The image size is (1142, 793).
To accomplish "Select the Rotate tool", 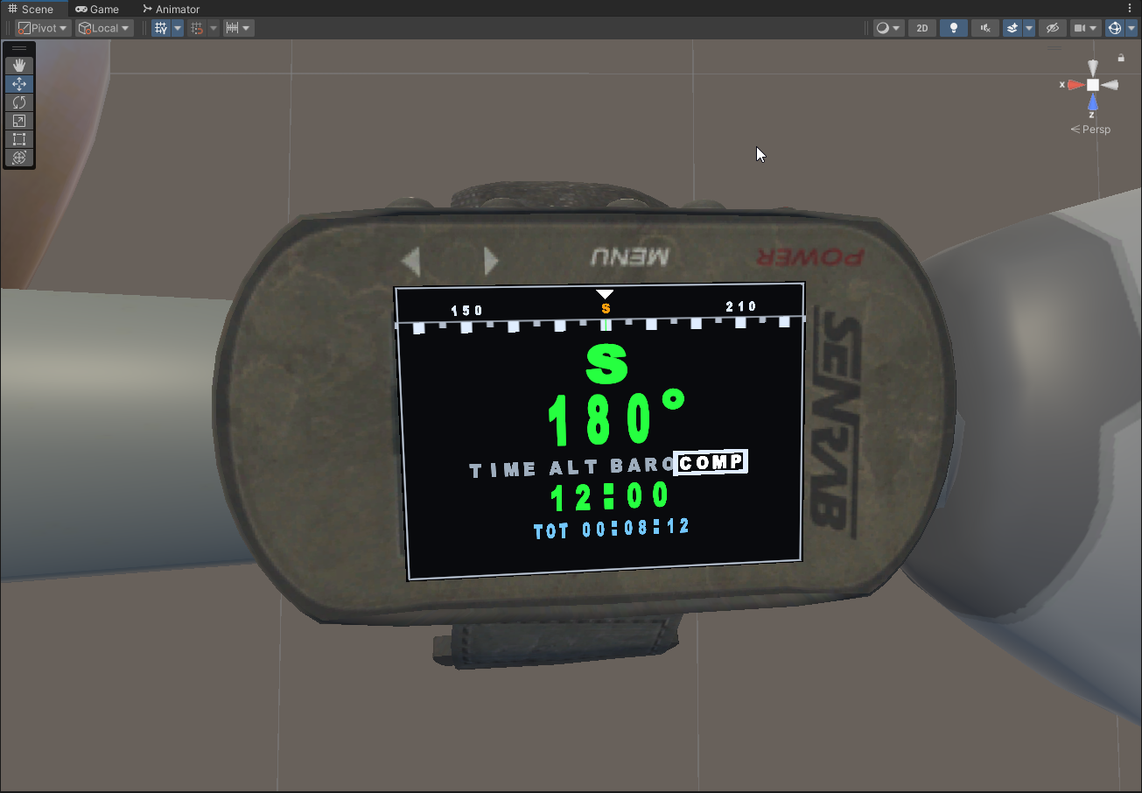I will pyautogui.click(x=19, y=102).
